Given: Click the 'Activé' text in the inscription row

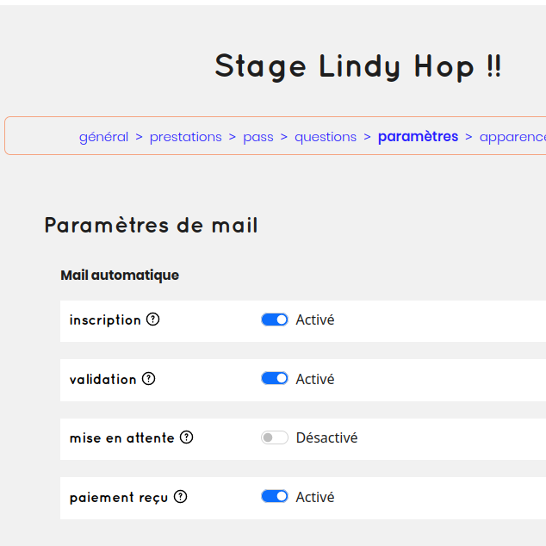Looking at the screenshot, I should pos(315,320).
